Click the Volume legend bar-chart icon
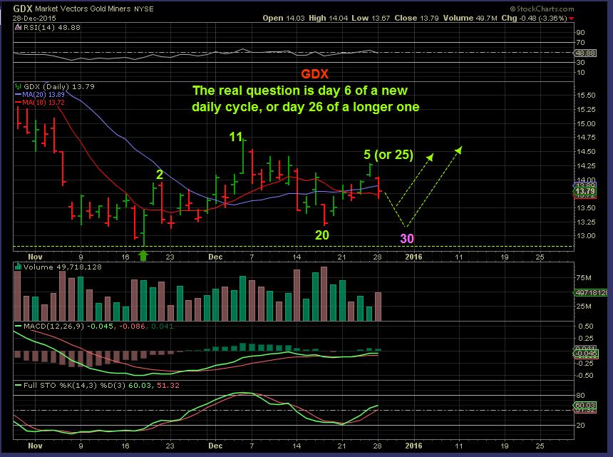The width and height of the screenshot is (613, 457). point(18,267)
